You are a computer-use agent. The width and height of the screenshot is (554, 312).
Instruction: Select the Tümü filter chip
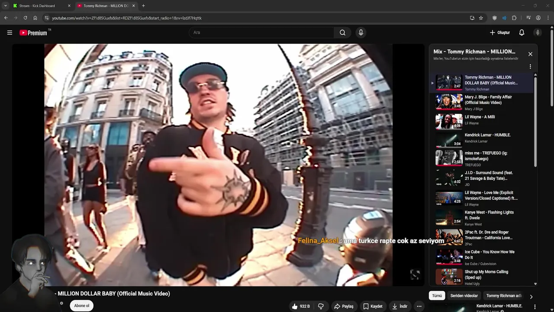437,296
